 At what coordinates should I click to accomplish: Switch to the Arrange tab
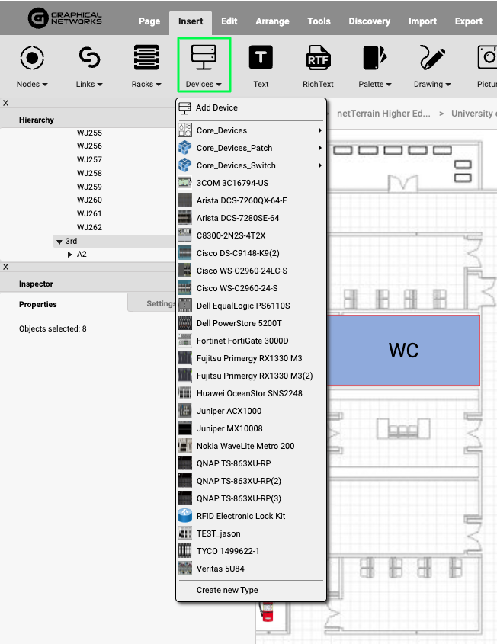[x=274, y=21]
